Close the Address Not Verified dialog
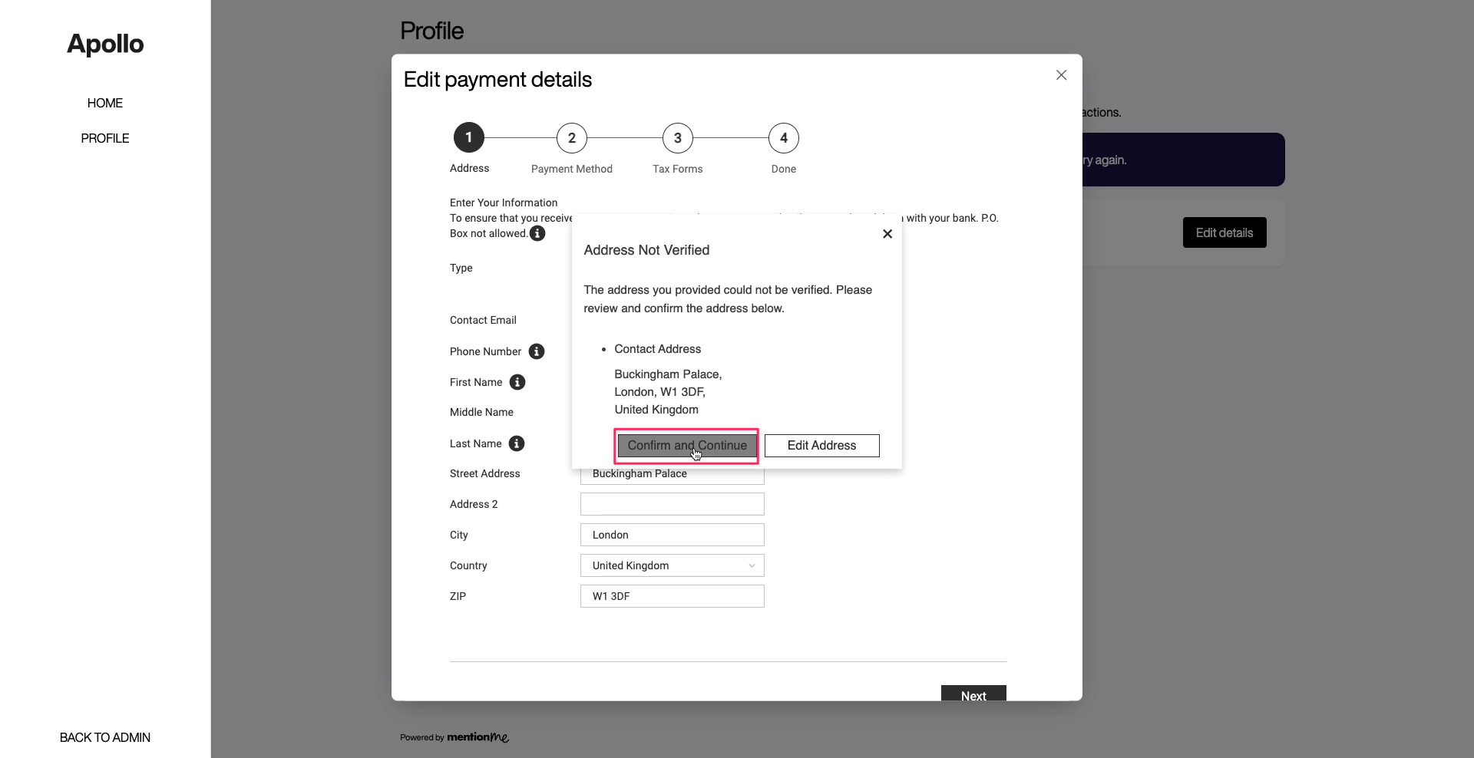The width and height of the screenshot is (1474, 758). 887,234
